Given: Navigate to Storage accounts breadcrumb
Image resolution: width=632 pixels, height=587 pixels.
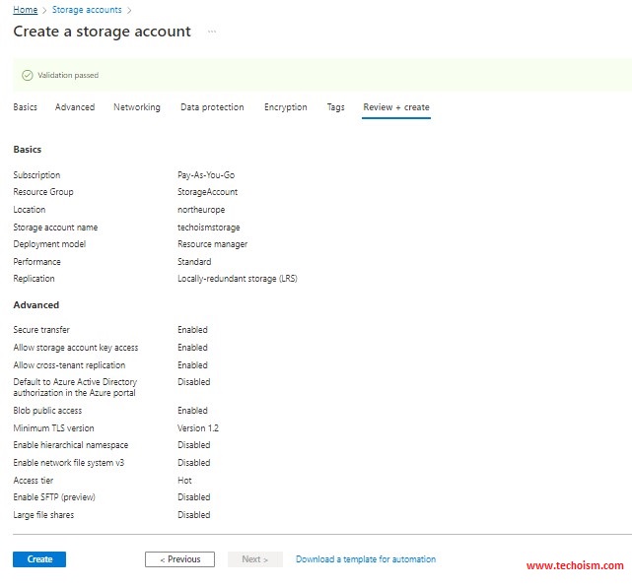Looking at the screenshot, I should [x=87, y=10].
